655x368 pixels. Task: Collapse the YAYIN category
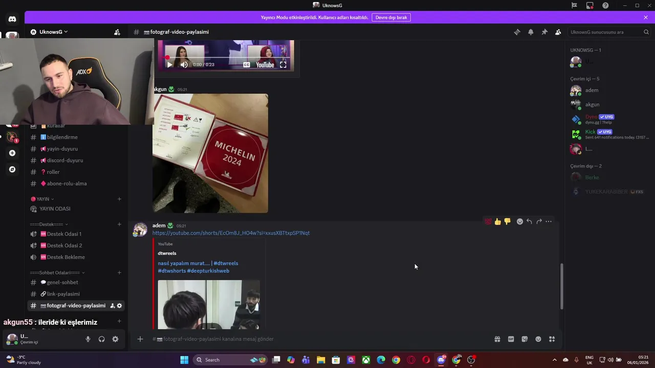(x=42, y=199)
